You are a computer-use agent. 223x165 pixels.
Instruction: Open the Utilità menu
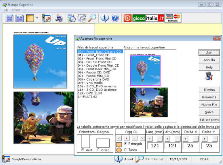[16, 10]
